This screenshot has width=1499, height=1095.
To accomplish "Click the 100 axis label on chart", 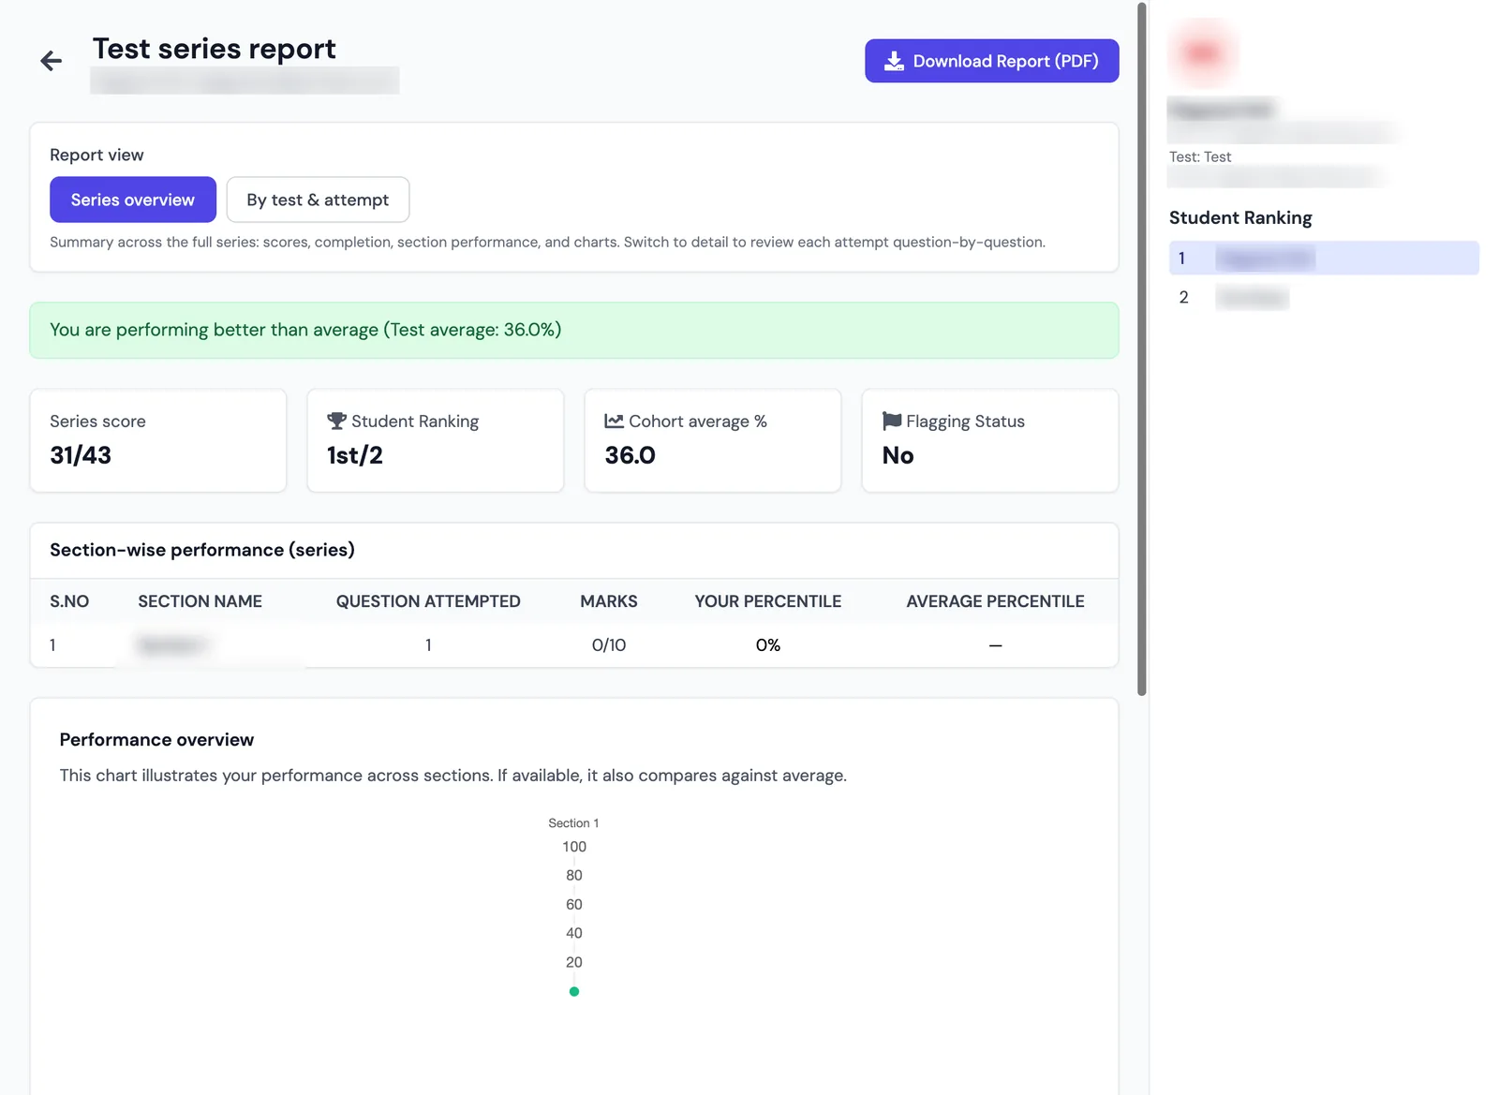I will pos(574,847).
